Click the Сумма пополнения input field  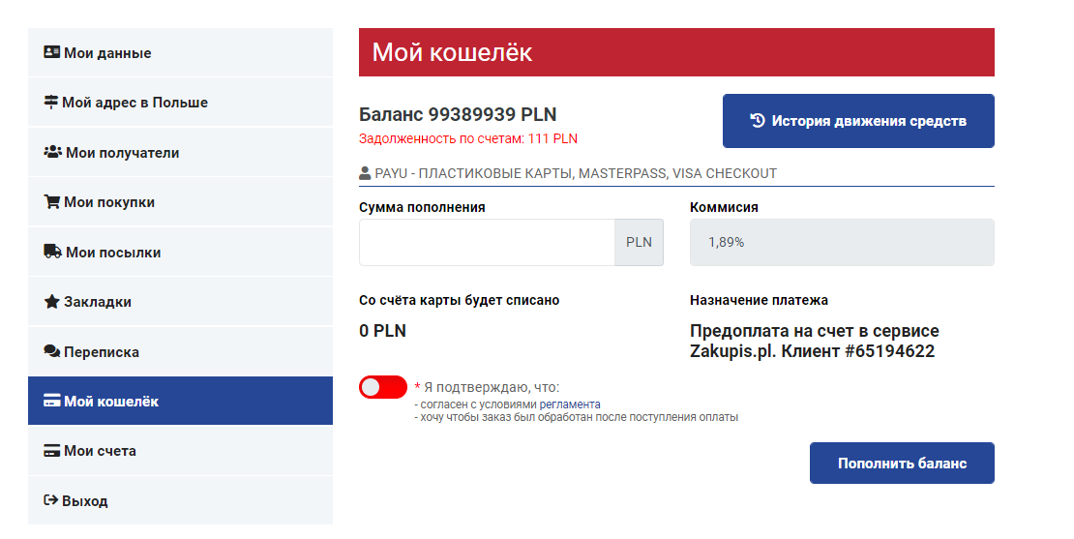487,242
